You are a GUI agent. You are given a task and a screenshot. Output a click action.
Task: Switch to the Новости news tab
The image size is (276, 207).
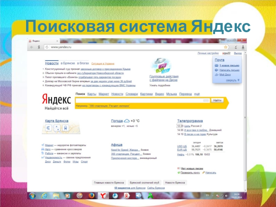(x=52, y=63)
